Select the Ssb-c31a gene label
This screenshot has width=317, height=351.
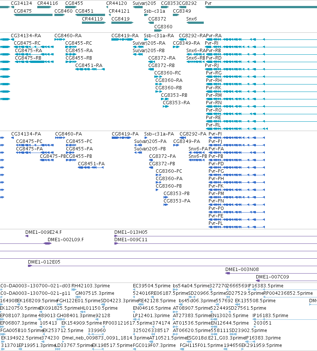click(154, 11)
